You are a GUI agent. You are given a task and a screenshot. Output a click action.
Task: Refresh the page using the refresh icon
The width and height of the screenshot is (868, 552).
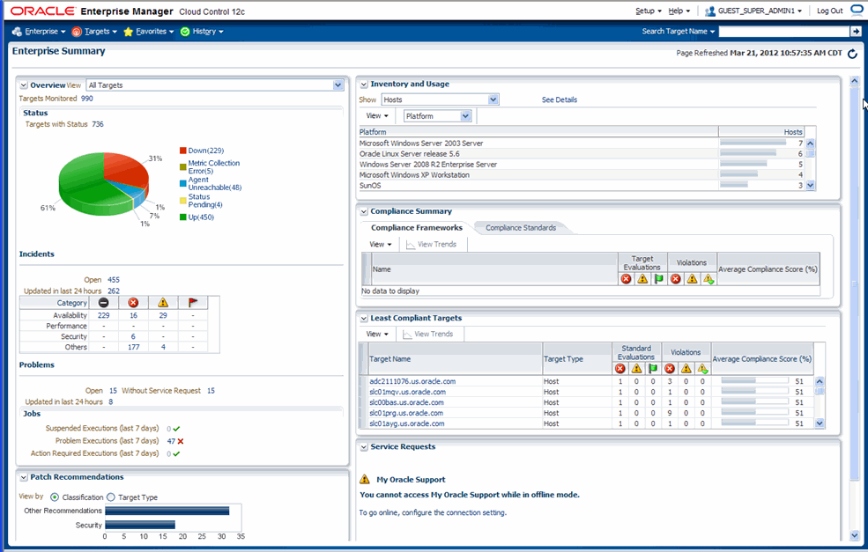pyautogui.click(x=852, y=54)
